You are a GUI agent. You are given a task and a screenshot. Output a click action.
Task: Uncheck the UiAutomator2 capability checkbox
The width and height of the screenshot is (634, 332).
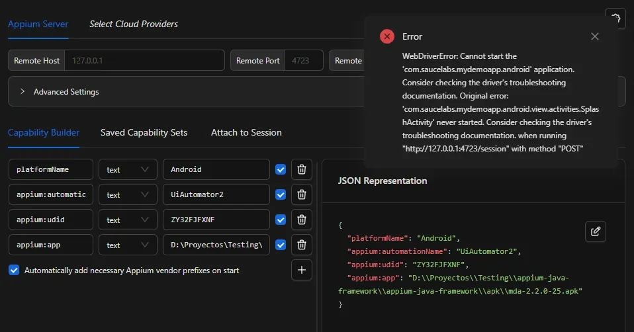tap(281, 194)
